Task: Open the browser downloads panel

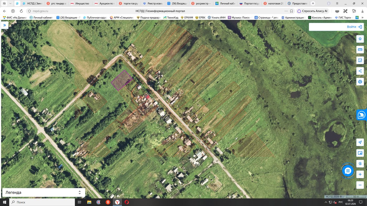Action: point(363,11)
